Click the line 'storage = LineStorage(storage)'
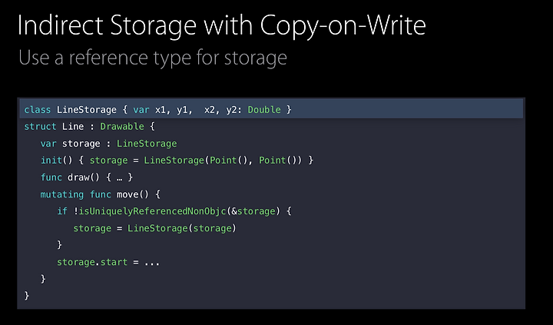This screenshot has height=325, width=553. (x=155, y=228)
